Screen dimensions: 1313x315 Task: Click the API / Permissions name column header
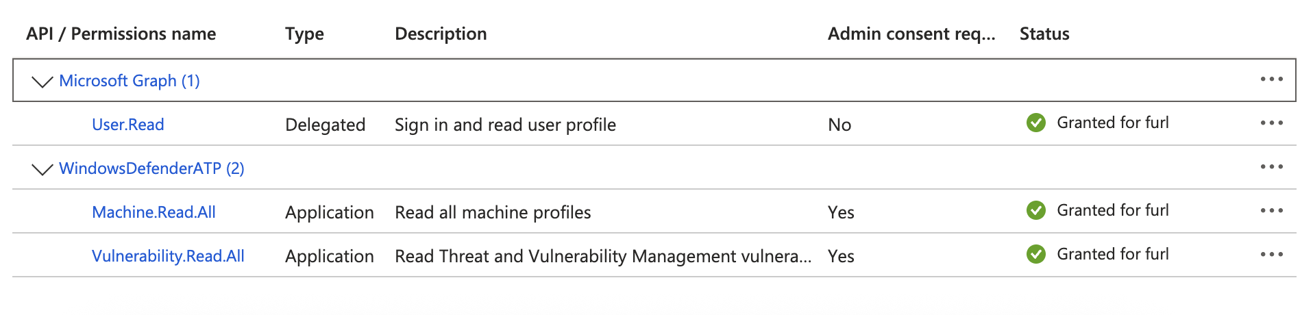click(121, 34)
